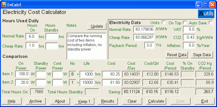Click the Normal Rate Hours Standby field
217x107 pixels.
tap(52, 37)
